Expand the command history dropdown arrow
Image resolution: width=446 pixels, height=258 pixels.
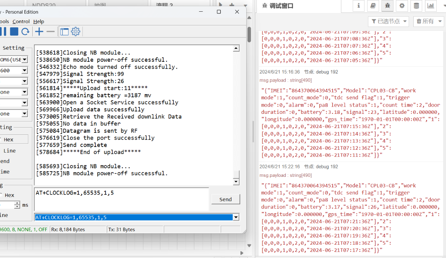[x=236, y=217]
